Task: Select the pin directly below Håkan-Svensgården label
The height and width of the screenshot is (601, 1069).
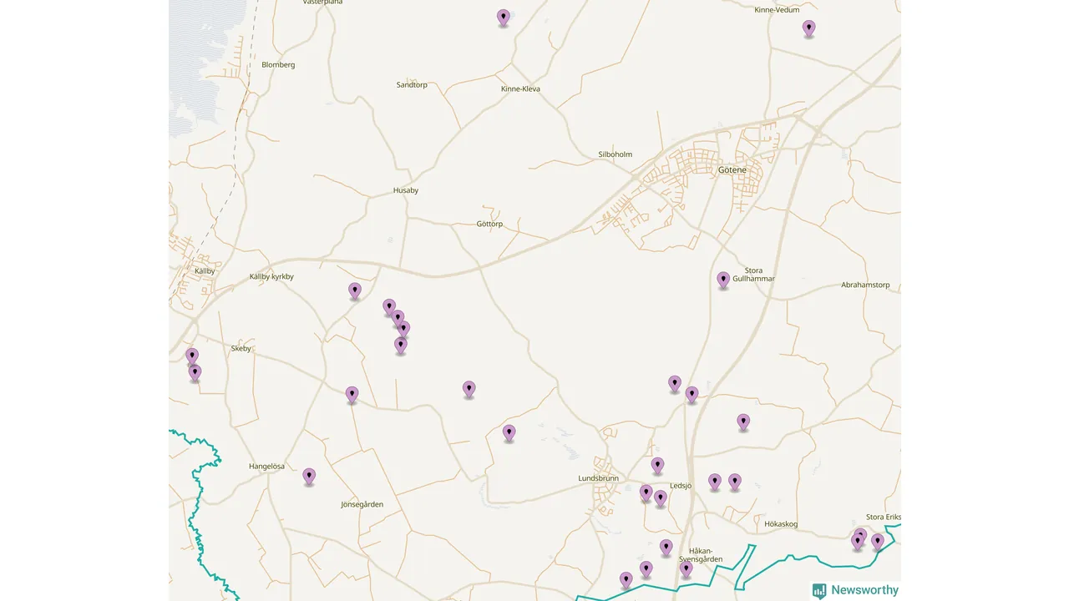Action: (x=686, y=569)
